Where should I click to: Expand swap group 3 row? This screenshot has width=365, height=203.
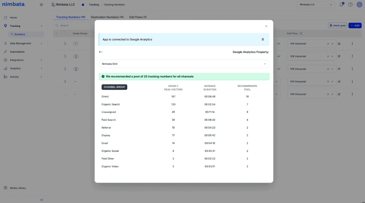click(x=65, y=69)
